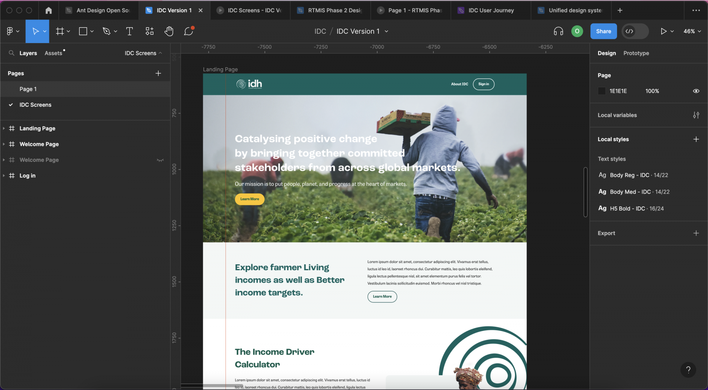Close the IDC Version 1 tab
This screenshot has width=708, height=390.
pyautogui.click(x=201, y=11)
